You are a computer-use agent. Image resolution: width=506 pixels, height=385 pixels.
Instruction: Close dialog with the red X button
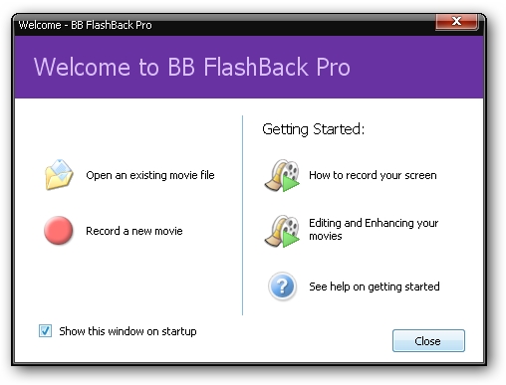click(456, 22)
